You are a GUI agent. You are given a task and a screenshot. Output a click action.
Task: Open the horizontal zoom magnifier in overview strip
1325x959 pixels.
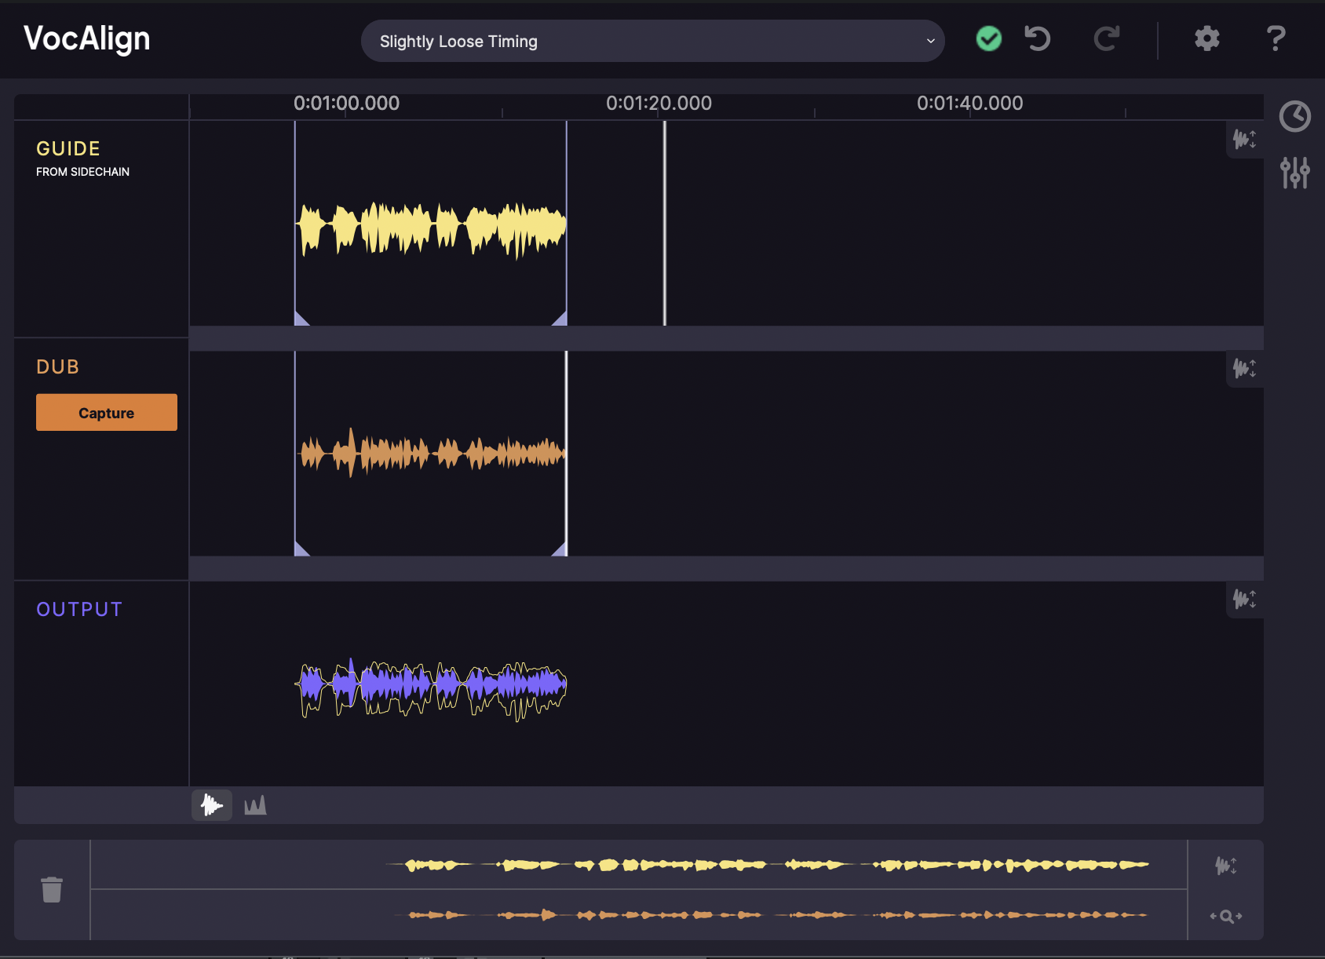pyautogui.click(x=1225, y=915)
